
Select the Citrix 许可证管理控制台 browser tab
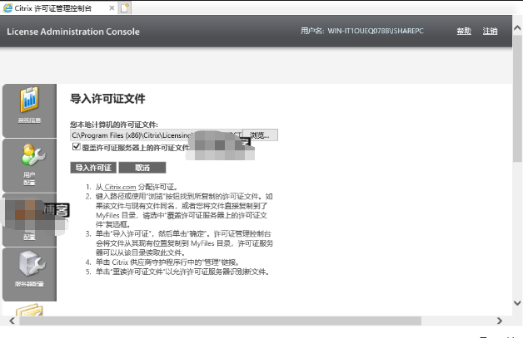[59, 8]
